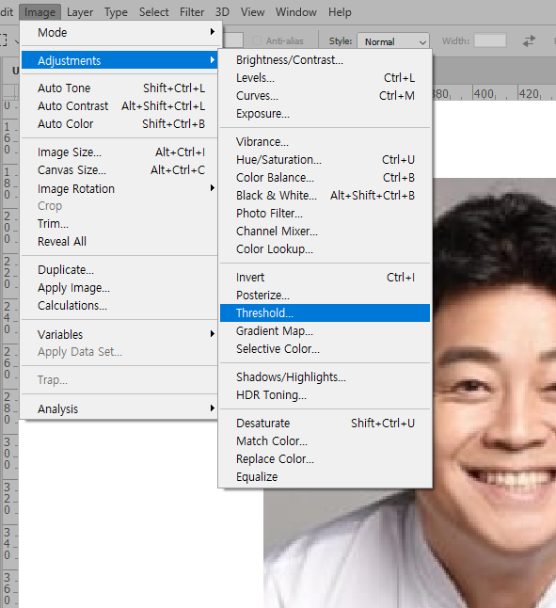
Task: Open Photo Filter adjustment
Action: (x=326, y=214)
